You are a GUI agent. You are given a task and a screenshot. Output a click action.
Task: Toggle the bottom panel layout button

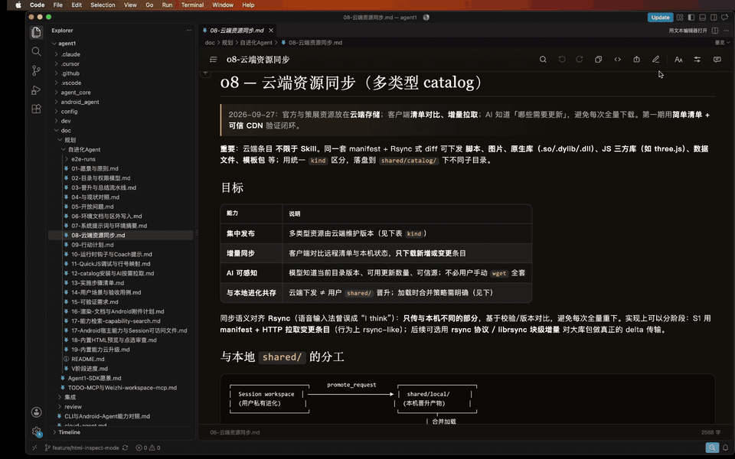click(703, 18)
